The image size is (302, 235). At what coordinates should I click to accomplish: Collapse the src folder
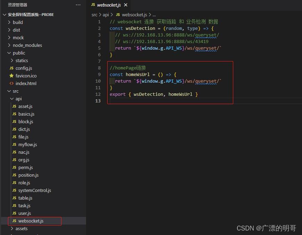click(16, 91)
